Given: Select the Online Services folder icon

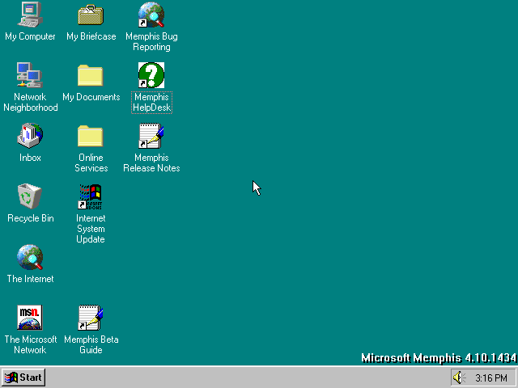Looking at the screenshot, I should click(x=91, y=136).
